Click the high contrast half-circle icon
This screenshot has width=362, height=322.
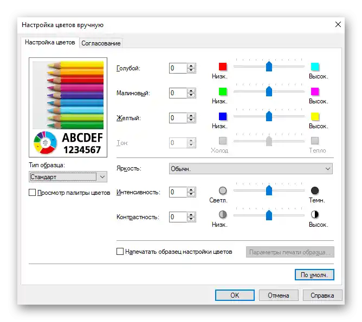tap(315, 215)
